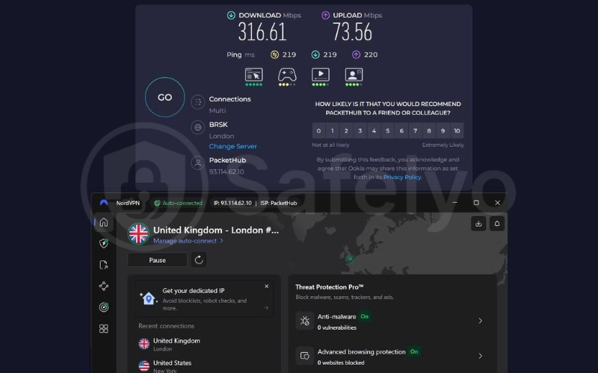Click the upload arrow icon beside UPLOAD
The width and height of the screenshot is (598, 373).
pos(325,15)
